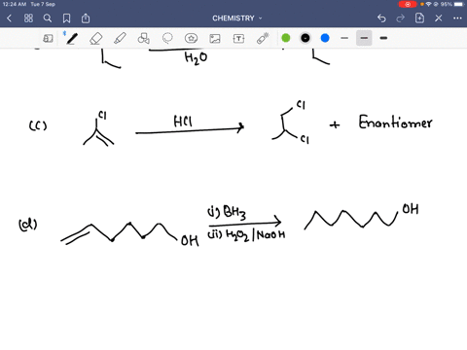Viewport: 467px width, 350px height.
Task: Choose the thickest stroke width
Action: click(x=383, y=38)
